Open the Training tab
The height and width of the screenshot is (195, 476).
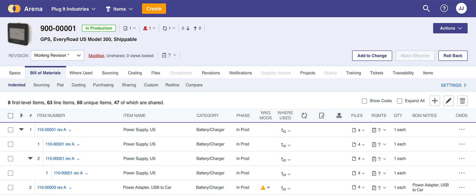tap(353, 73)
